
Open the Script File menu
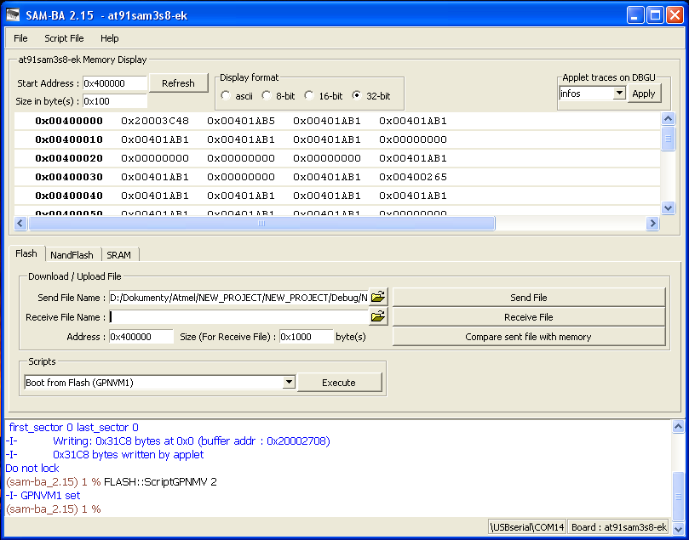coord(64,38)
